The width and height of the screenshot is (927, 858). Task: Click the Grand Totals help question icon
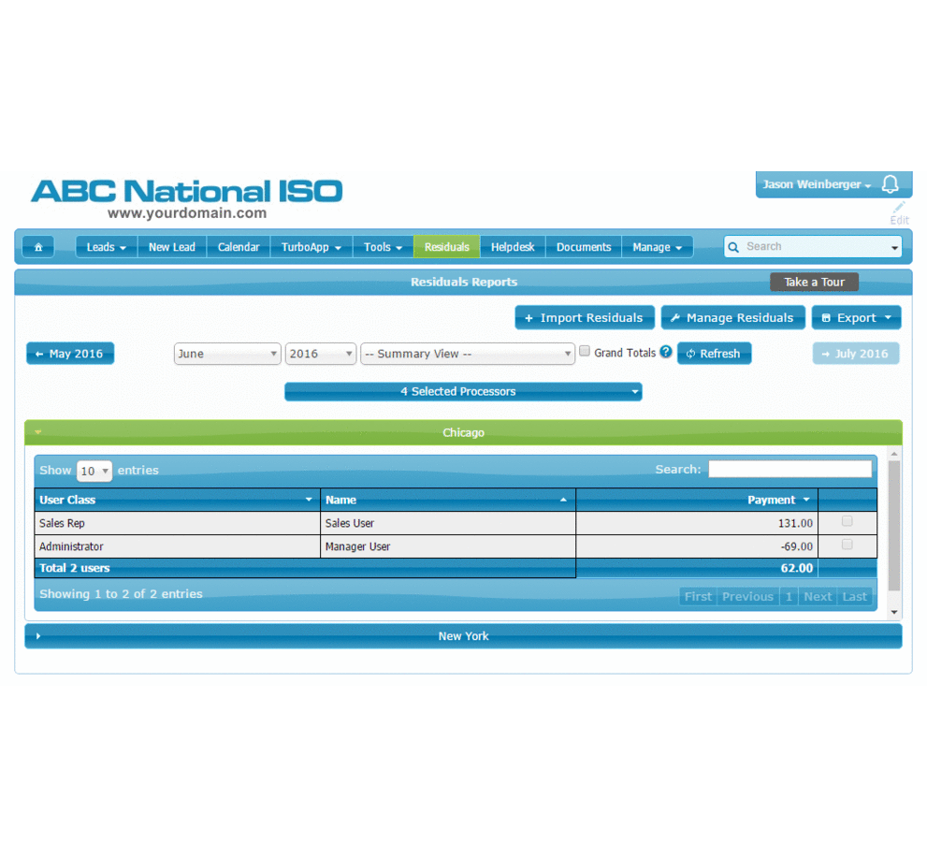pos(666,352)
